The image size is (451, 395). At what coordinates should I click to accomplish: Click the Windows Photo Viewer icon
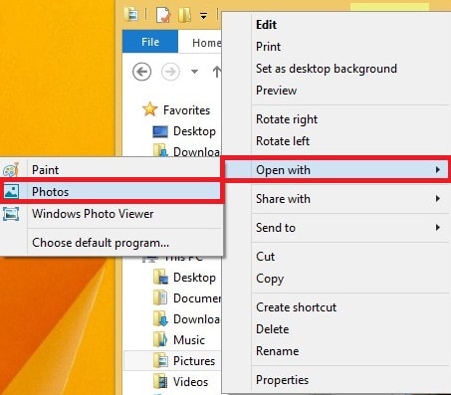[x=11, y=214]
